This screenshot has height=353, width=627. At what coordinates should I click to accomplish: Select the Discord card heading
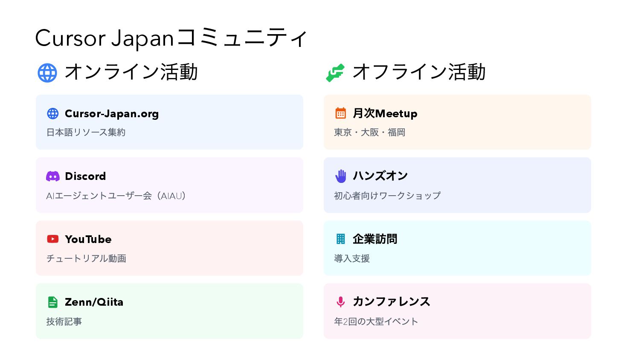(x=85, y=176)
